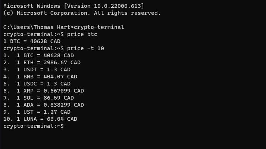Click the ADA price row
The image size is (266, 149).
pos(43,105)
